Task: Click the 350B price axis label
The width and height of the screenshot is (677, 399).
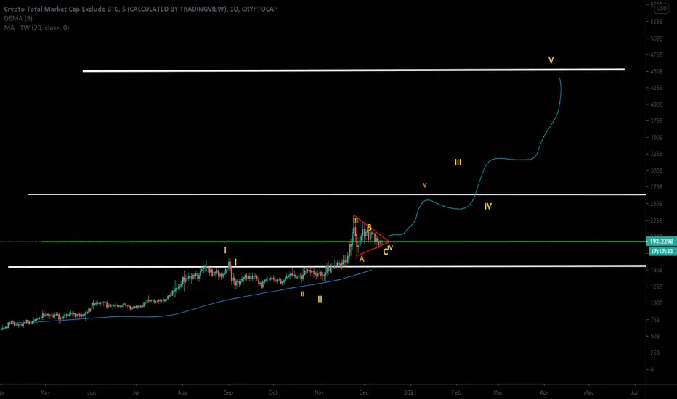Action: pos(656,138)
